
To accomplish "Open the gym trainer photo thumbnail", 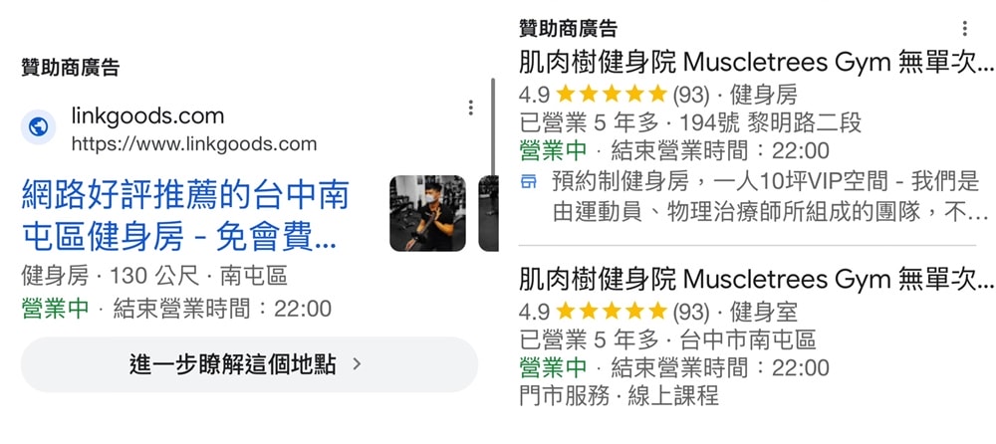I will point(427,213).
